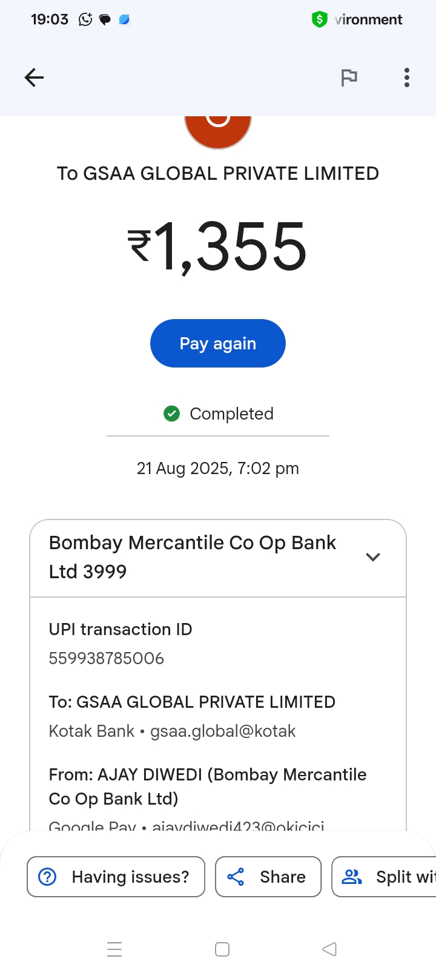The height and width of the screenshot is (976, 436).
Task: Select the Bombay Mercantile Co Op Bank row
Action: 193,557
